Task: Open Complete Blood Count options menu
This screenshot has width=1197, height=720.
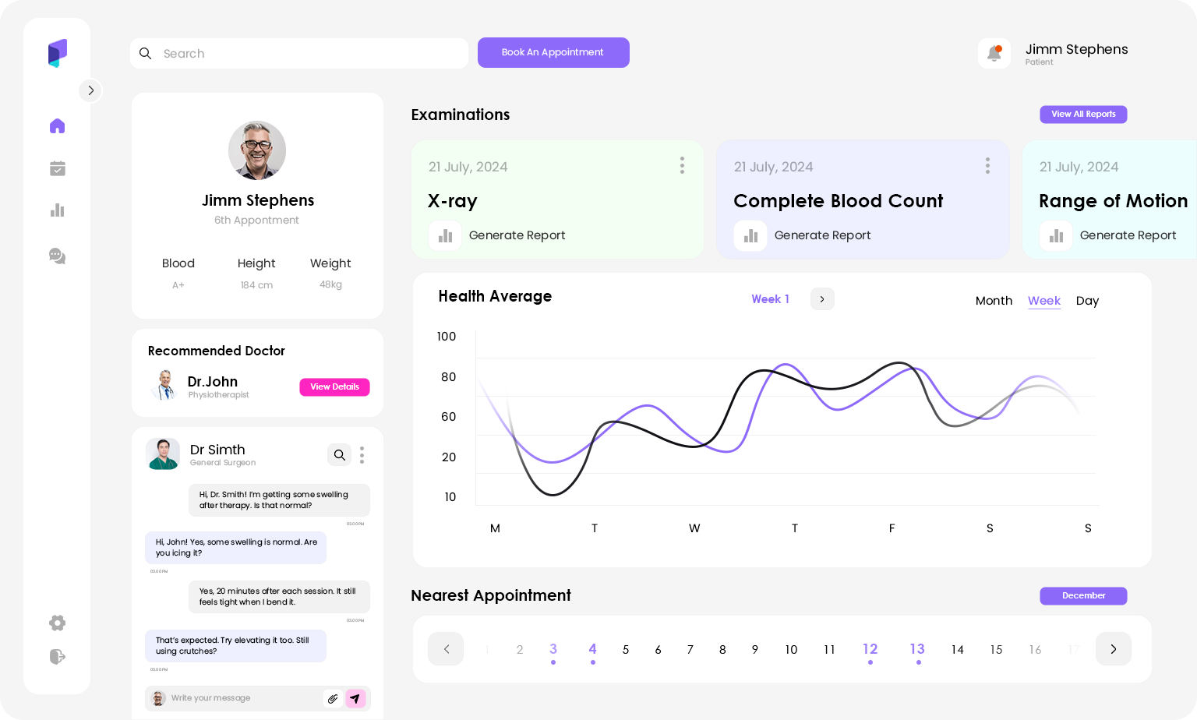Action: pos(987,165)
